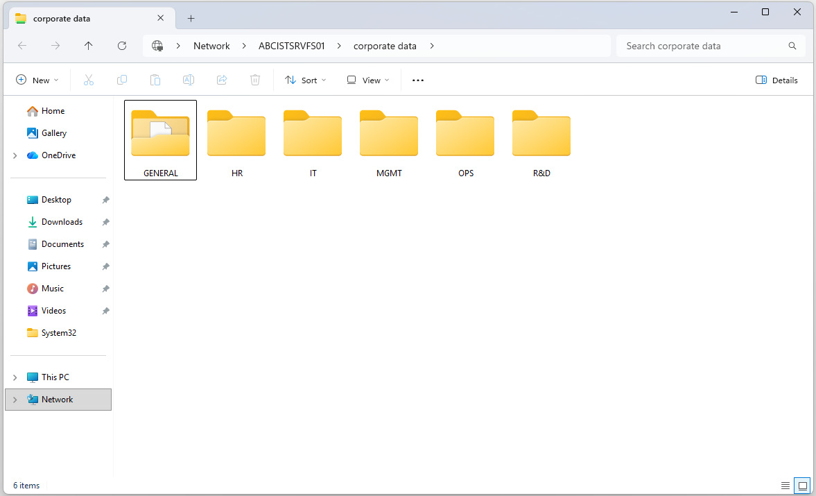816x496 pixels.
Task: Click the Search corporate data field
Action: point(711,46)
